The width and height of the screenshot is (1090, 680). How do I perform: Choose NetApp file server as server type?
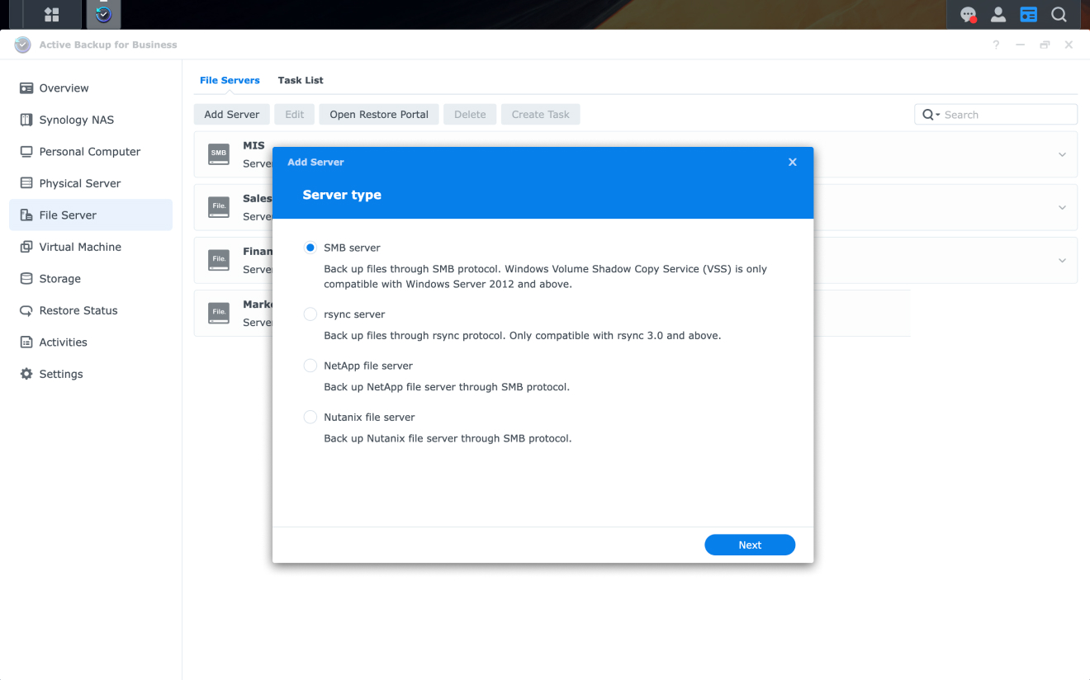coord(310,365)
